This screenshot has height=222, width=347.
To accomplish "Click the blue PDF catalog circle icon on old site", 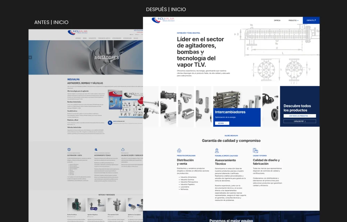I will pos(110,122).
